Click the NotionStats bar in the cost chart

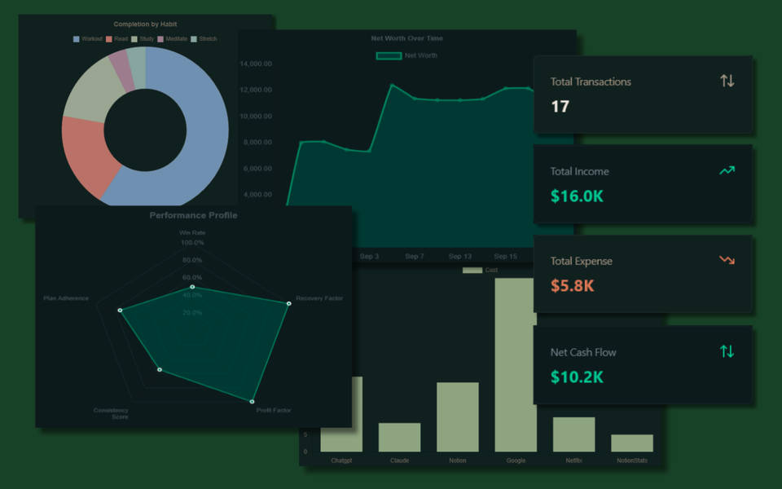tap(632, 443)
